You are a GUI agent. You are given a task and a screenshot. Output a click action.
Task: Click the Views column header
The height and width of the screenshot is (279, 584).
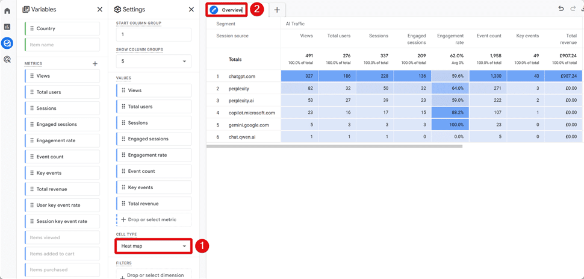[306, 36]
